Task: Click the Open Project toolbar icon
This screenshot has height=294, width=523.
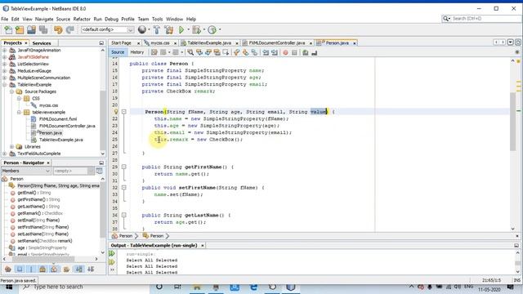Action: coord(31,29)
